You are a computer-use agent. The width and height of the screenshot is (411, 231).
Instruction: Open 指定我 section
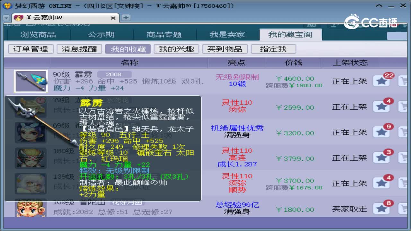(x=273, y=49)
